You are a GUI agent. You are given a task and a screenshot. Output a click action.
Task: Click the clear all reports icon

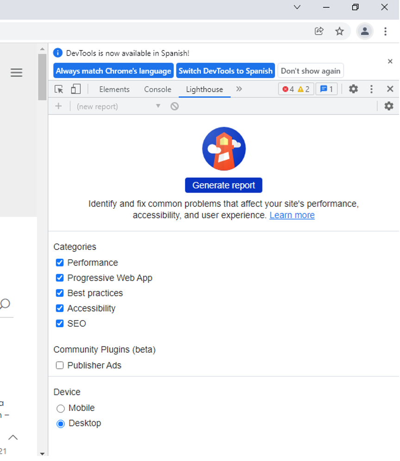point(175,106)
